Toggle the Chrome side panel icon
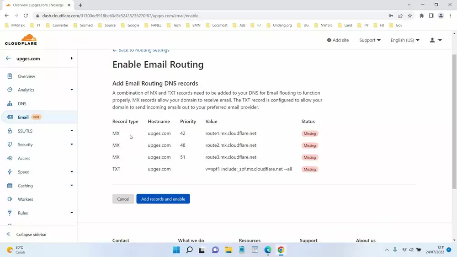 coord(431,16)
